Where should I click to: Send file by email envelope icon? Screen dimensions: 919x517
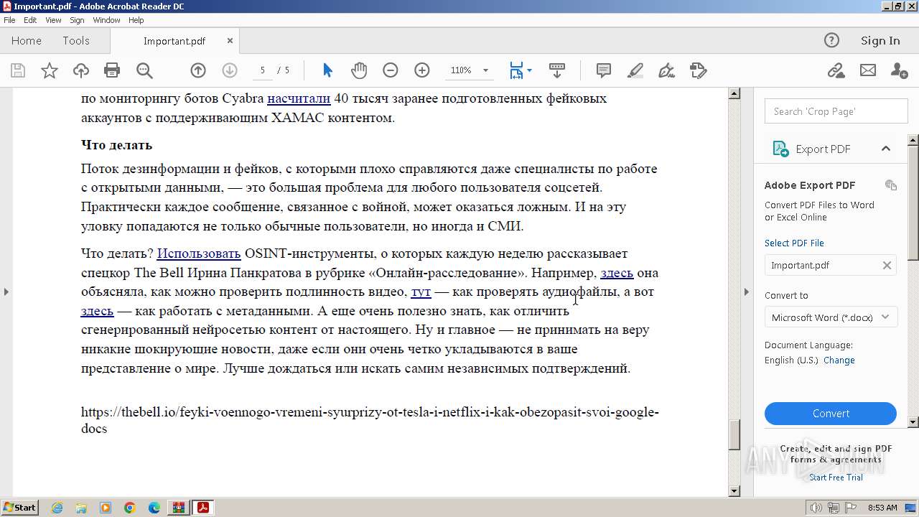(868, 70)
